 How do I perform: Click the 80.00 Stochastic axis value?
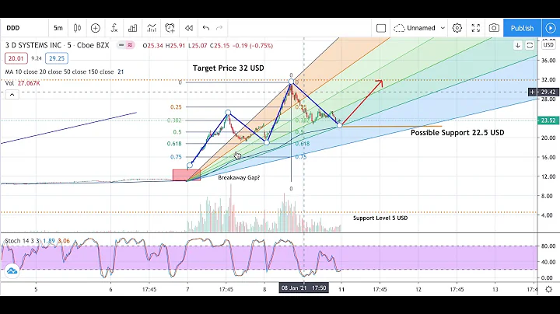[x=548, y=246]
